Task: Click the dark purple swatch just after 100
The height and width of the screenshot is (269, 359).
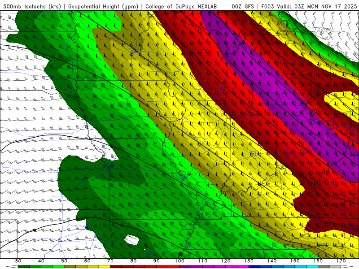Action: point(185,267)
